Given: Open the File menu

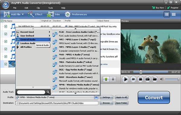Looking at the screenshot, I should [15, 8].
